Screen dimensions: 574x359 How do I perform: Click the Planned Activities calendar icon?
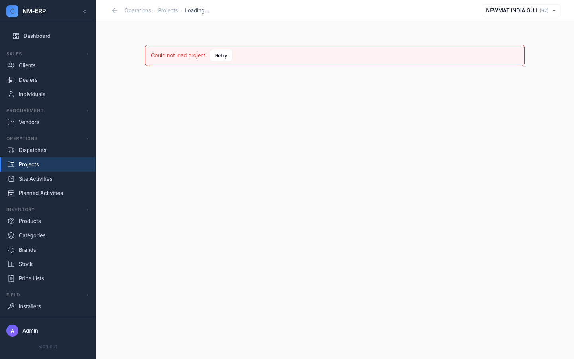coord(11,193)
